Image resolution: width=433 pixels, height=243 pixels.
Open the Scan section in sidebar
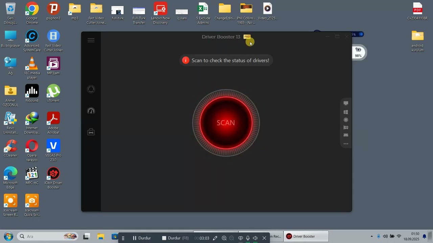coord(91,89)
